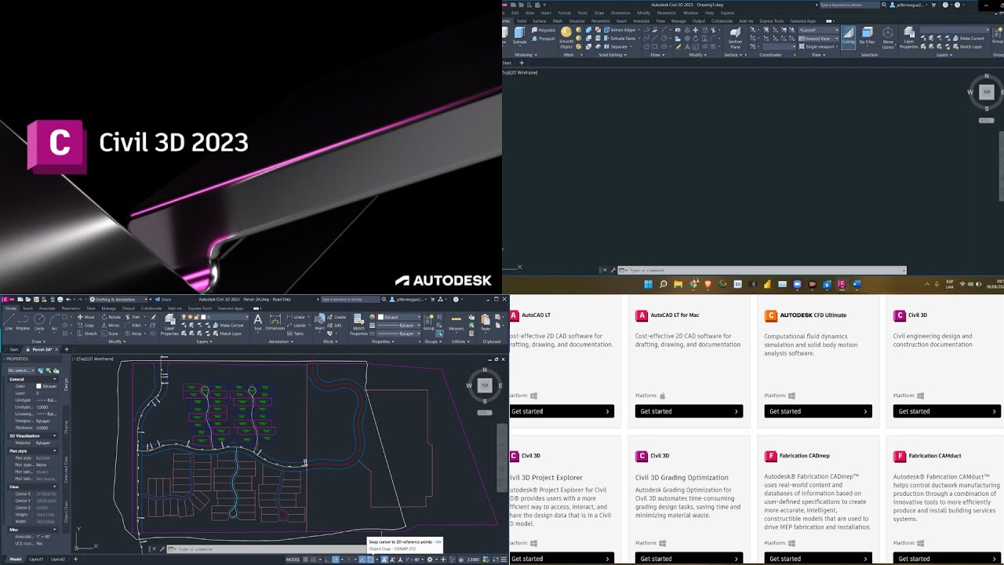Open the Annotate ribbon tab in Drawing1
The image size is (1004, 565).
(x=641, y=21)
